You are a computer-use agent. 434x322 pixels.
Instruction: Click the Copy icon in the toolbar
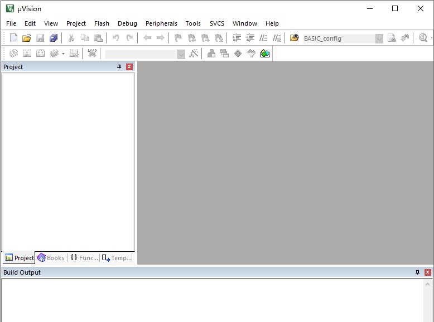tap(85, 38)
